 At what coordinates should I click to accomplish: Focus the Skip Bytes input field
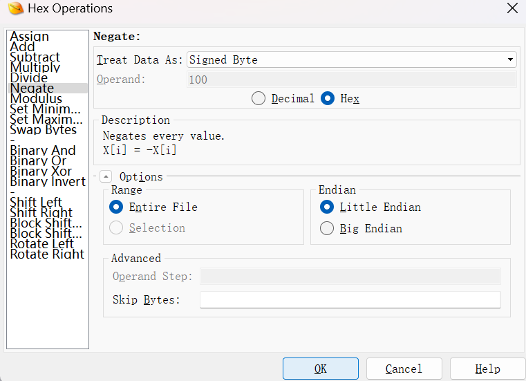(350, 299)
